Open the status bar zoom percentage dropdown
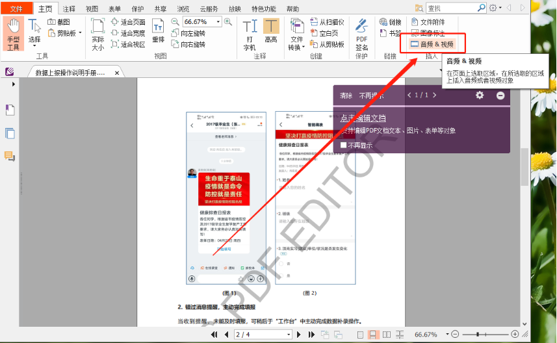The height and width of the screenshot is (343, 557). point(447,334)
